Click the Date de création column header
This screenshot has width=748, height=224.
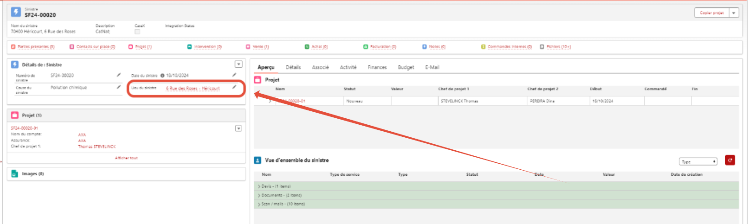(x=687, y=175)
